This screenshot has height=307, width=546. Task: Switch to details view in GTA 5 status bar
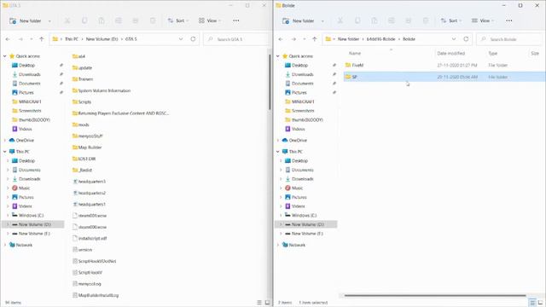[x=259, y=303]
